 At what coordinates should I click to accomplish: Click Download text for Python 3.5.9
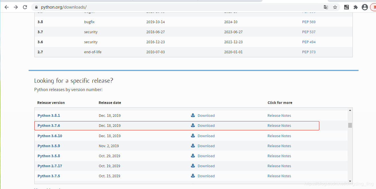(206, 146)
